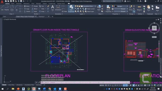Click the Group tool
The image size is (162, 91).
click(x=131, y=8)
